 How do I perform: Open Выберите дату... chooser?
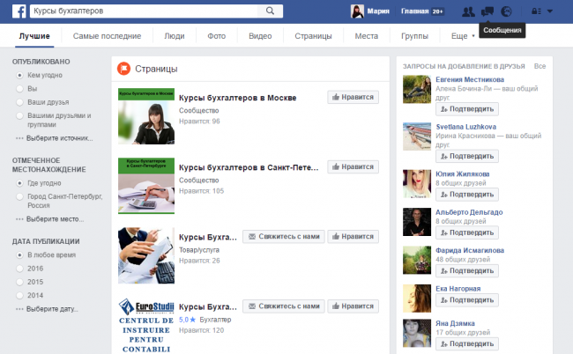(47, 309)
